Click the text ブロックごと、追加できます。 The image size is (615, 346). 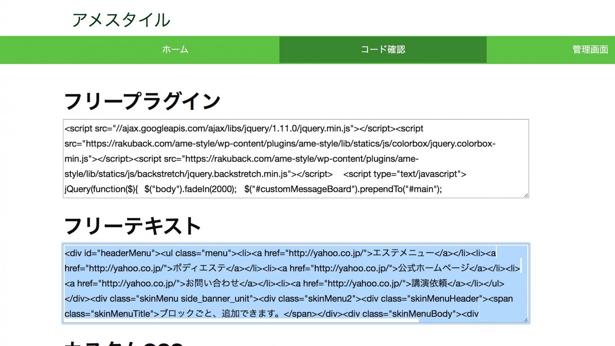click(x=220, y=314)
